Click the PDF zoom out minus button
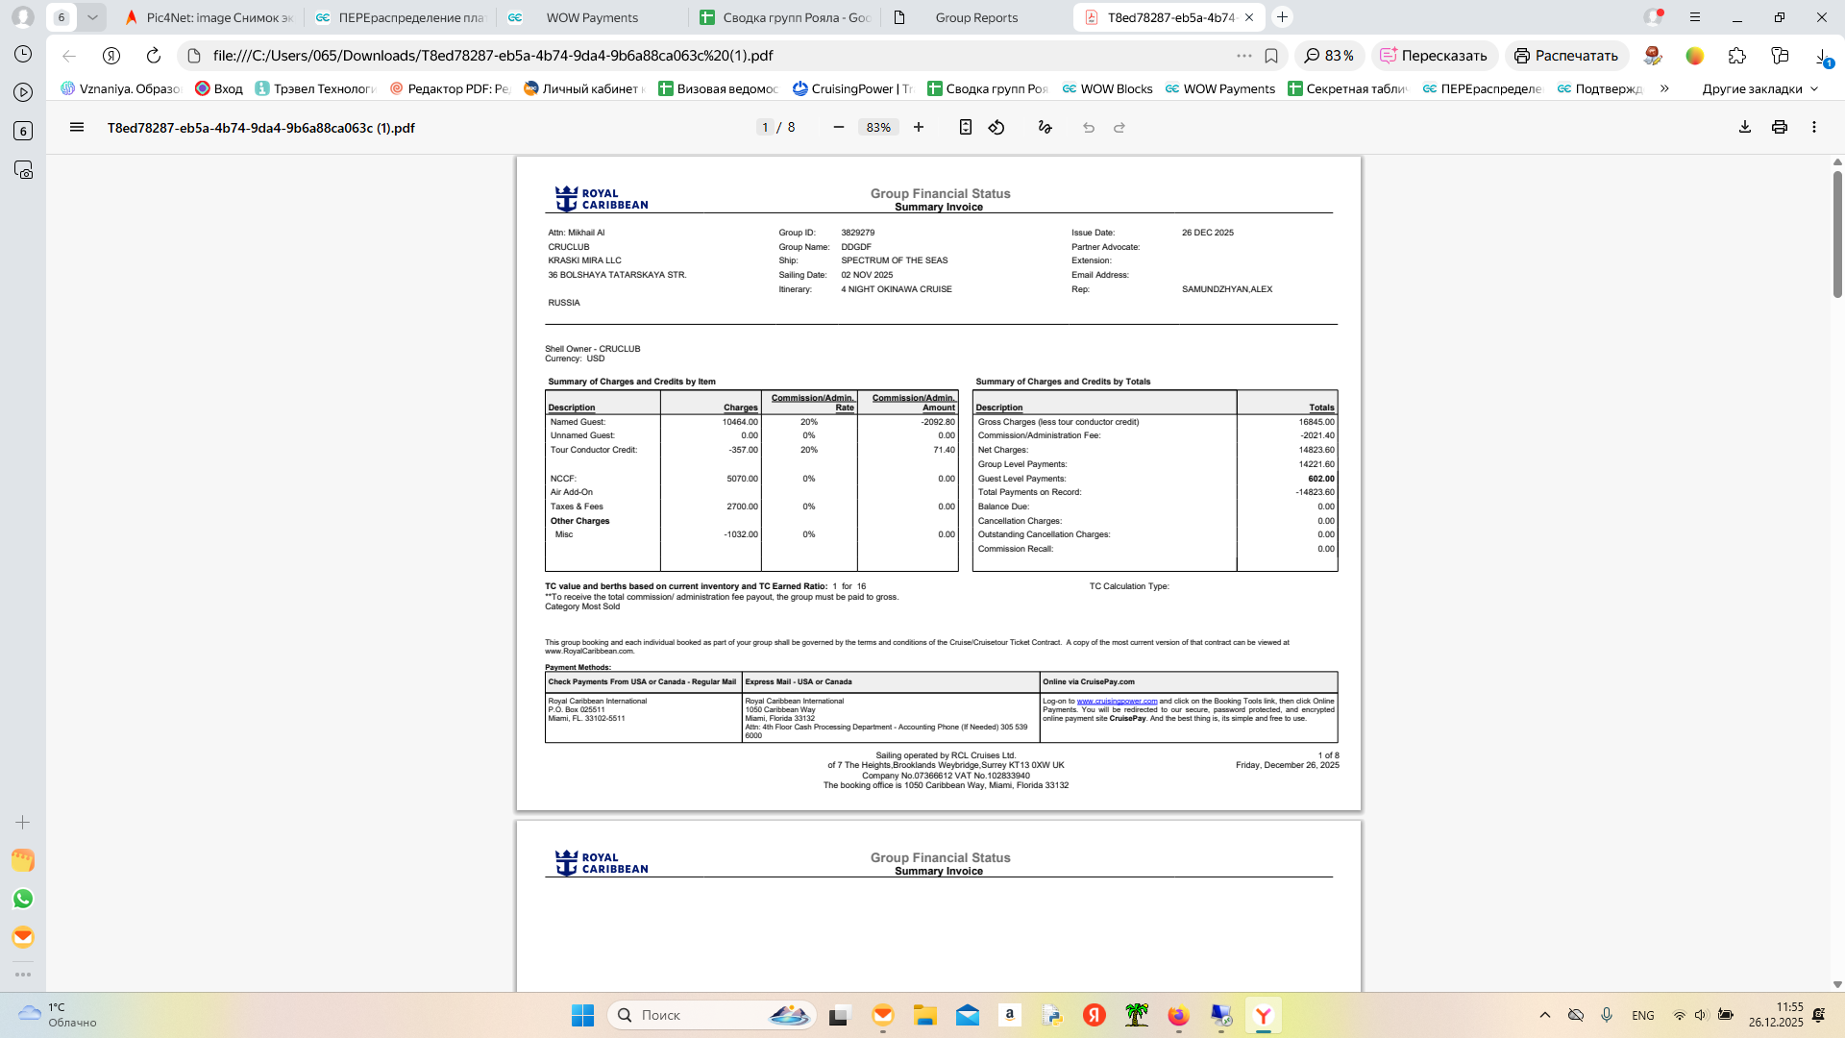1845x1038 pixels. pyautogui.click(x=839, y=127)
